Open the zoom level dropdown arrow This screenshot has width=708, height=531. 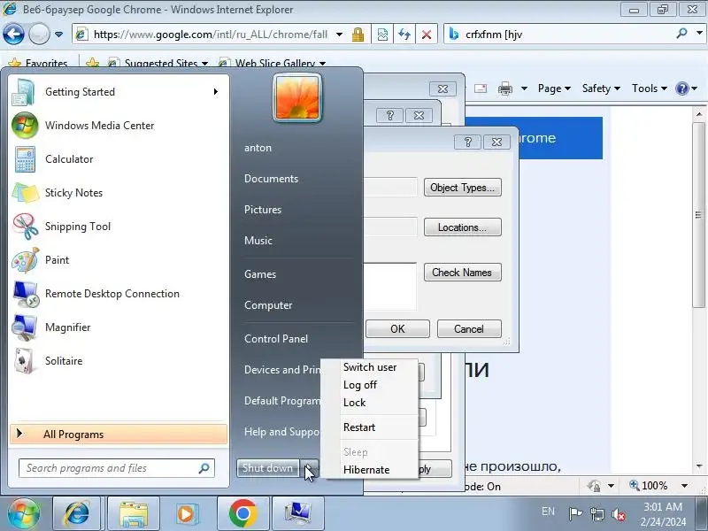click(x=684, y=486)
